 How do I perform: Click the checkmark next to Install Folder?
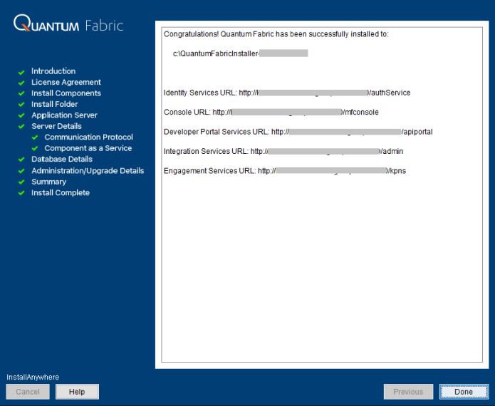21,105
